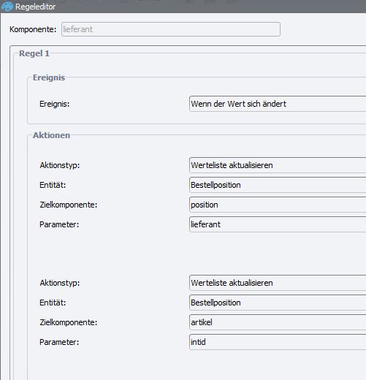Open the second action's Aktionstyp 'Werteliste aktualisieren' dropdown
Viewport: 366px width, 380px height.
[278, 283]
